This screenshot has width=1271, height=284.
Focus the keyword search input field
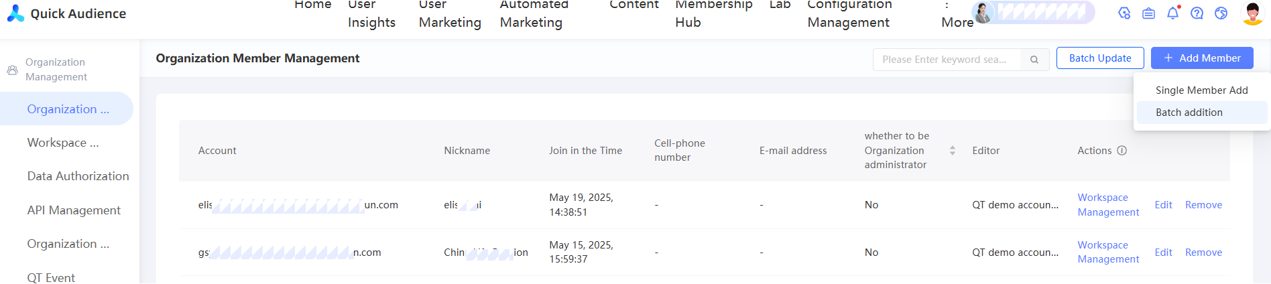[x=945, y=60]
